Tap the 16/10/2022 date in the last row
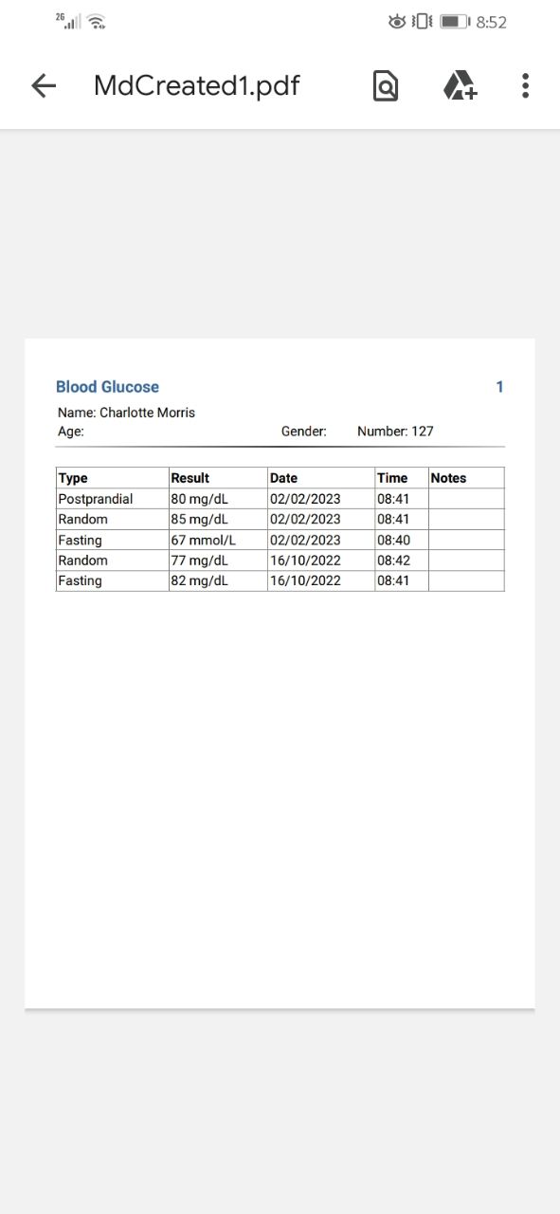This screenshot has width=560, height=1214. (305, 580)
